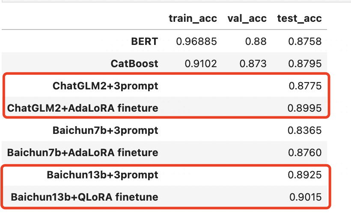The width and height of the screenshot is (351, 213).
Task: Click BERT train accuracy value 0.96885
Action: (196, 41)
